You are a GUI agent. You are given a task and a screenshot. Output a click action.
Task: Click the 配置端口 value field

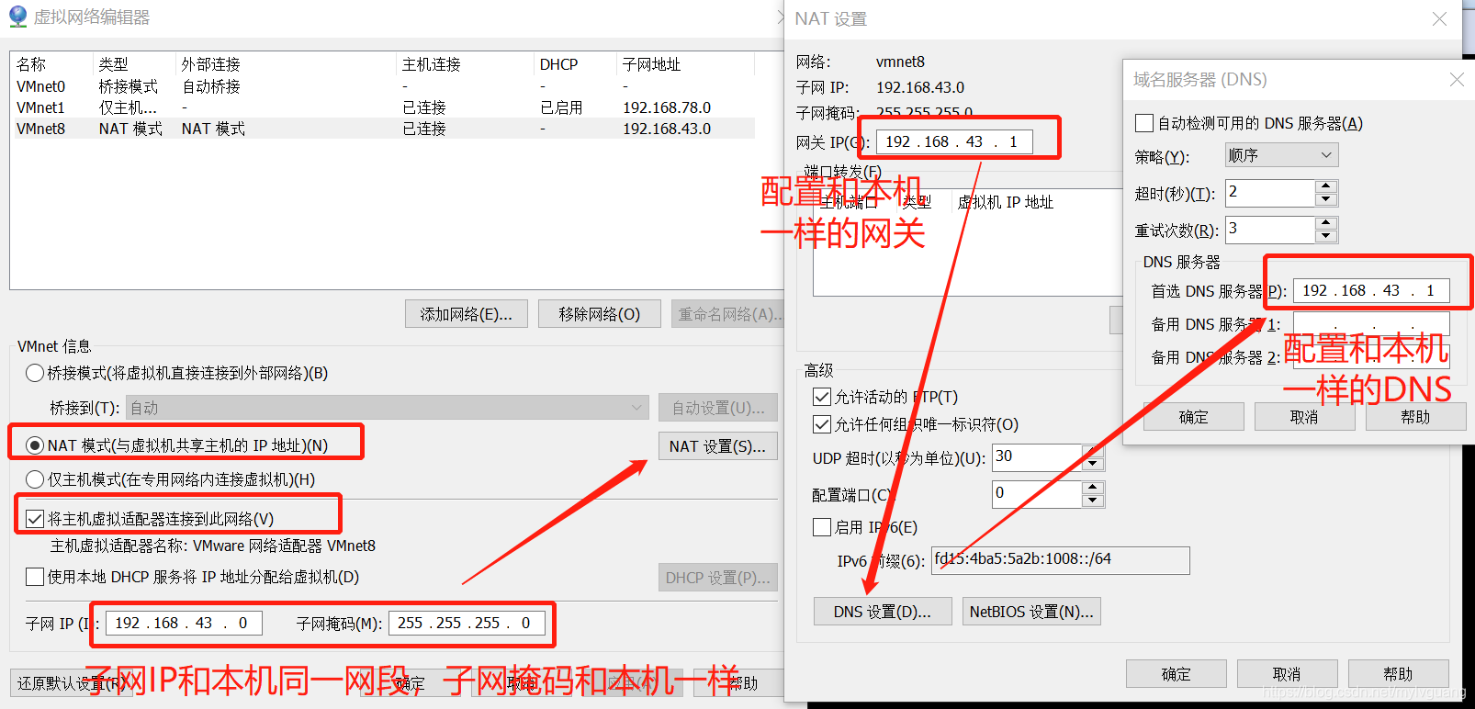pyautogui.click(x=1038, y=494)
